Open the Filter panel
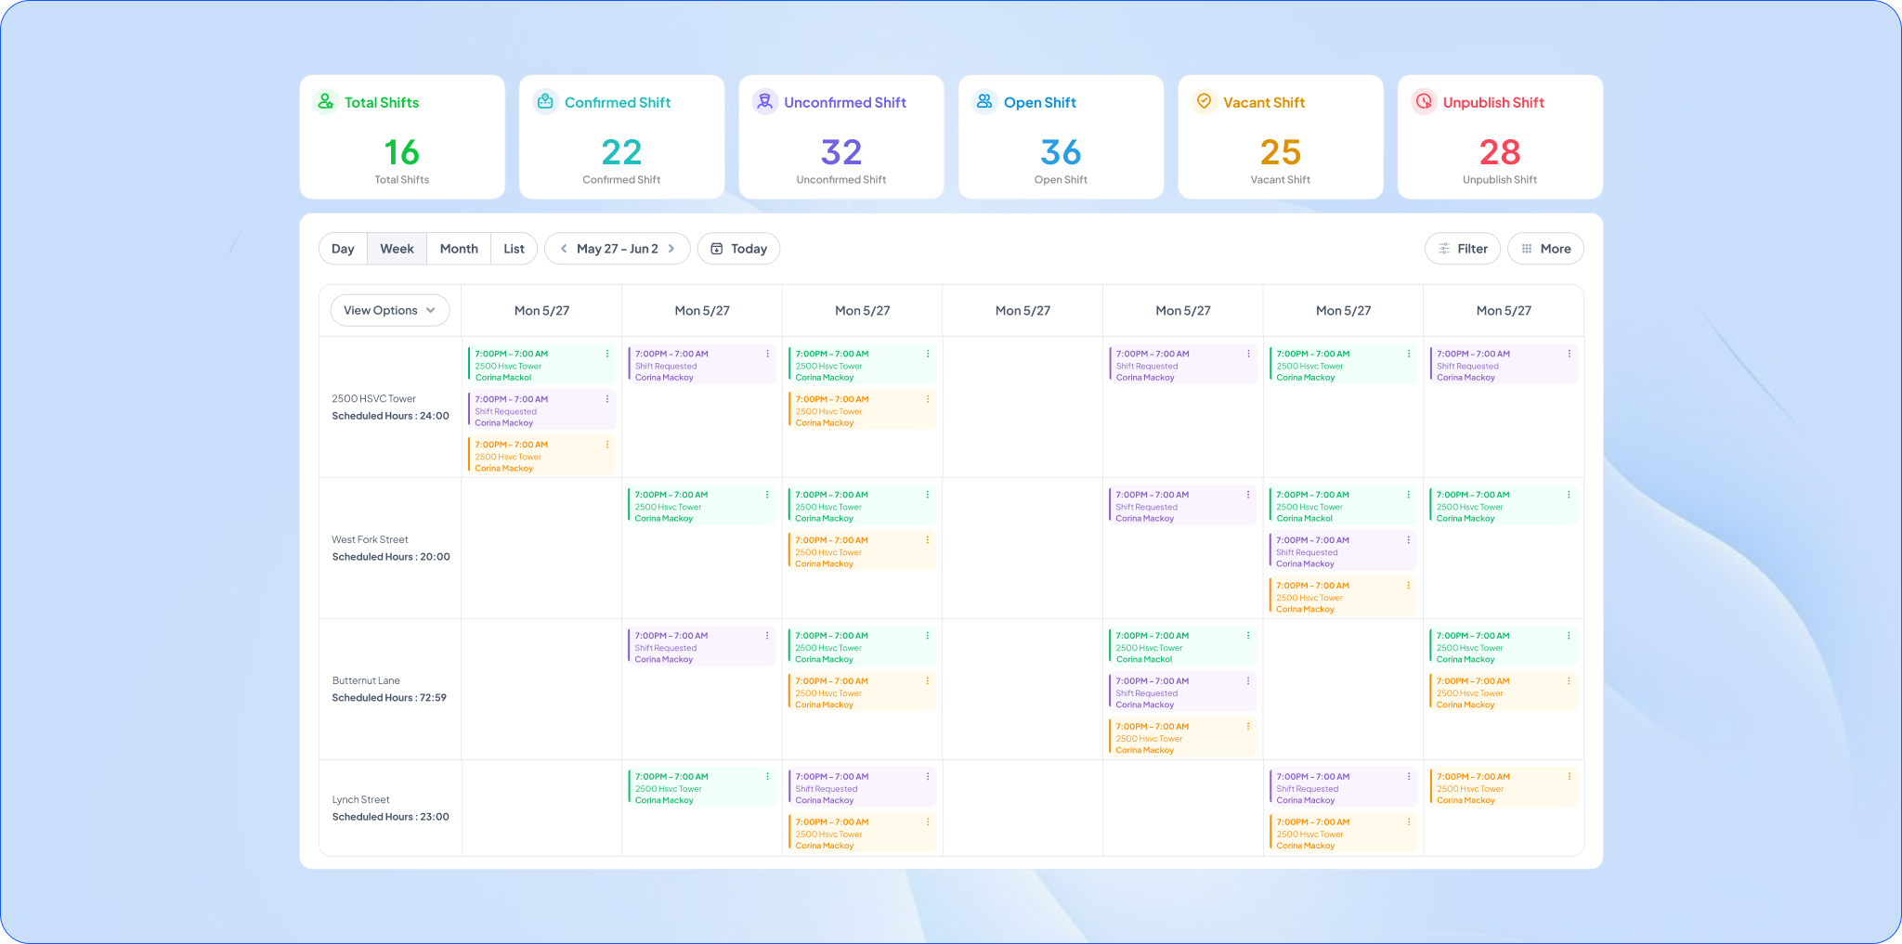 click(1463, 249)
